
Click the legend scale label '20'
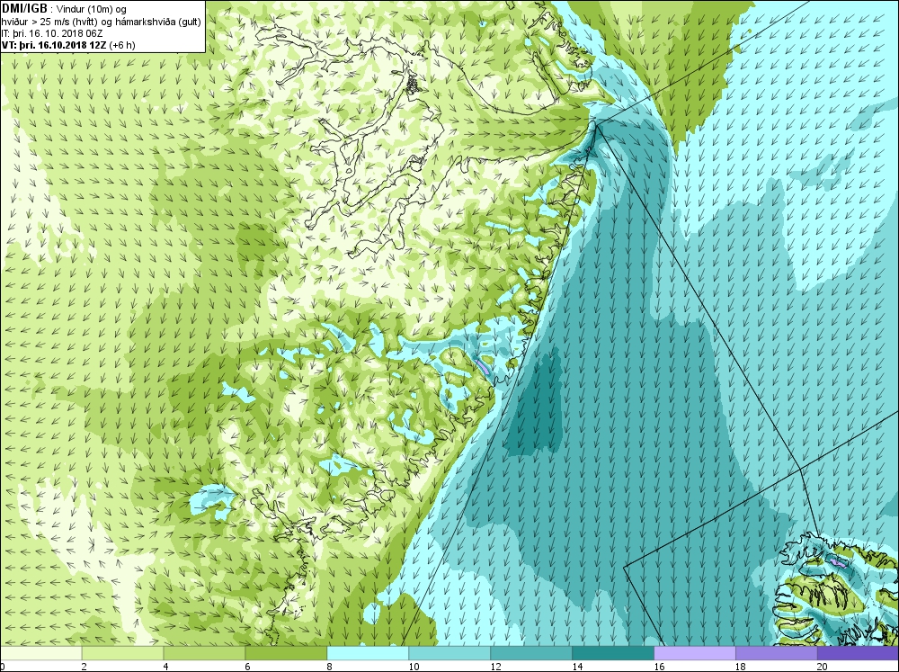[x=823, y=667]
